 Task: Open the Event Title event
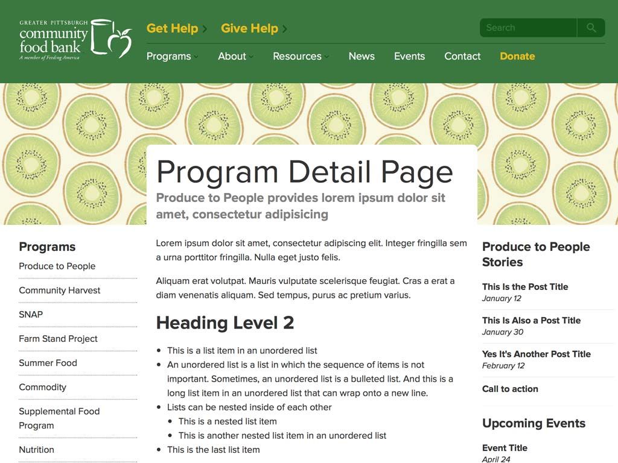505,448
